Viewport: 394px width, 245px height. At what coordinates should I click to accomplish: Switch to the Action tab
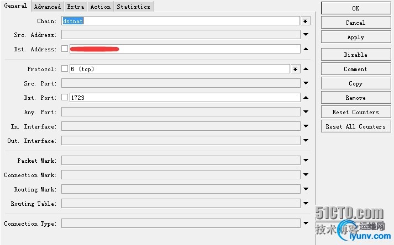point(101,7)
